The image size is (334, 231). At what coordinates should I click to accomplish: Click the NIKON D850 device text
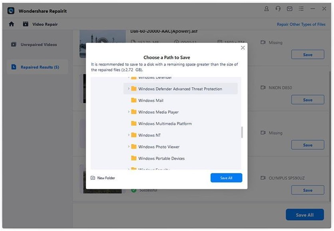click(280, 88)
